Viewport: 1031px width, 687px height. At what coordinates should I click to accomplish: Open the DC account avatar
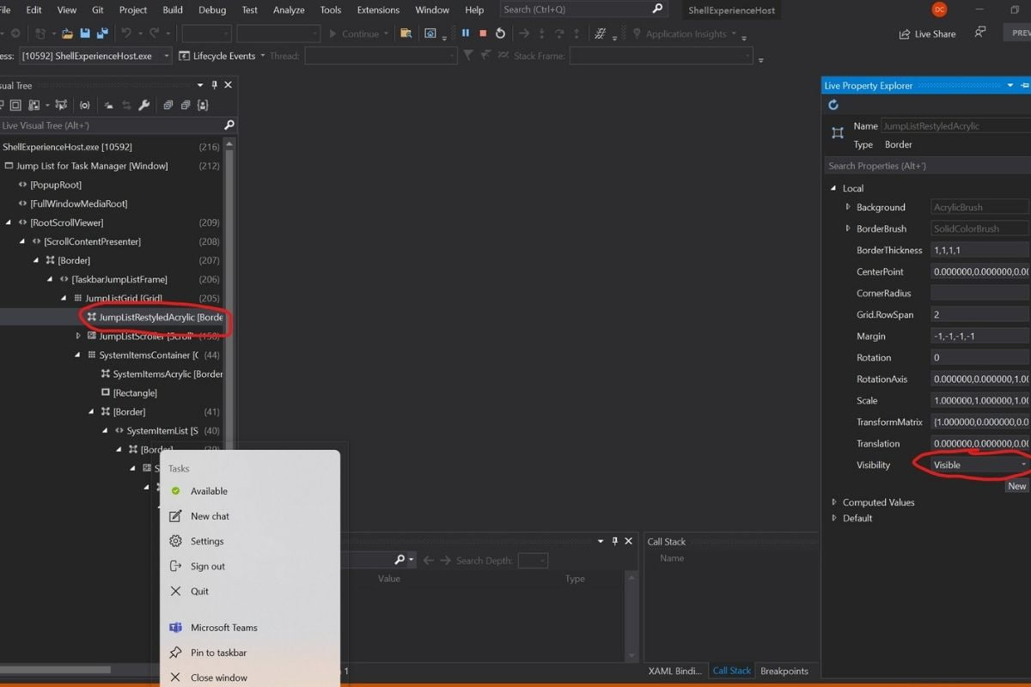pos(939,9)
